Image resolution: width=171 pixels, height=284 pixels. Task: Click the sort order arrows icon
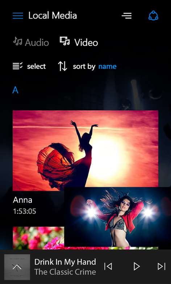(x=62, y=66)
